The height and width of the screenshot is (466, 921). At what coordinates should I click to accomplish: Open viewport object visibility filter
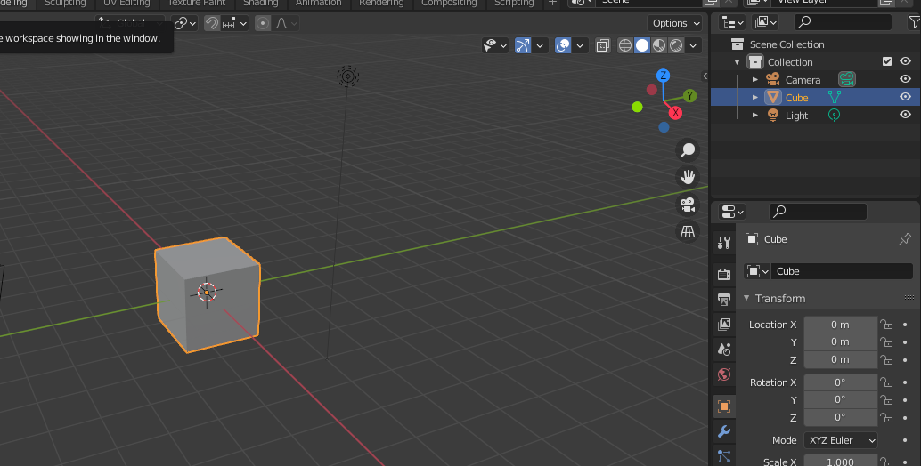[x=494, y=45]
